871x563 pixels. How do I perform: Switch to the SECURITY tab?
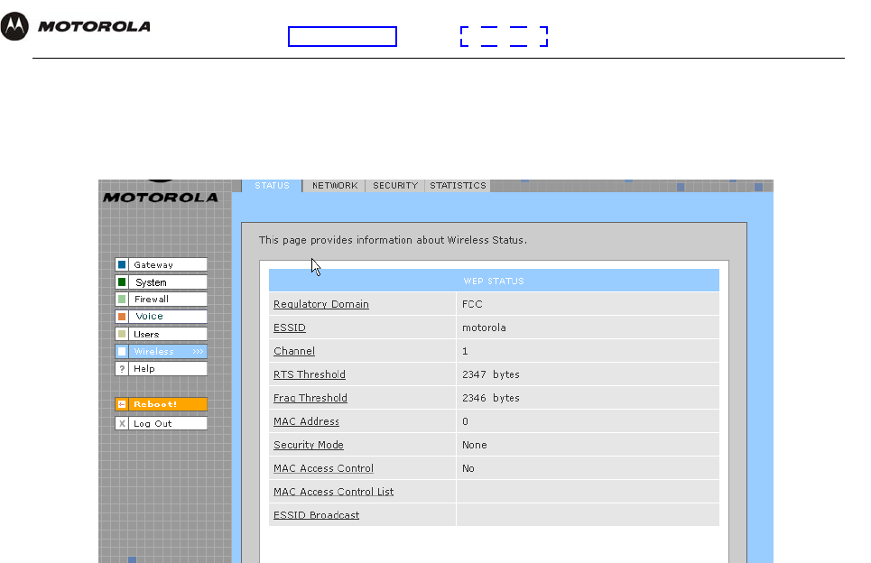coord(395,186)
